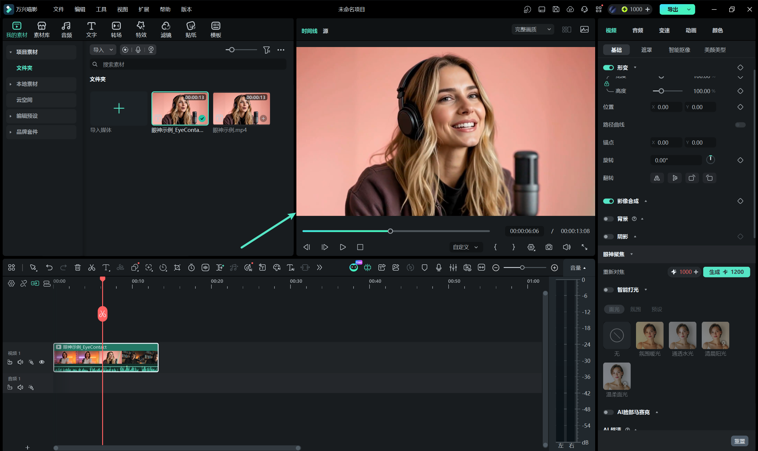Image resolution: width=758 pixels, height=451 pixels.
Task: Click the 重置 reset button
Action: [x=740, y=441]
